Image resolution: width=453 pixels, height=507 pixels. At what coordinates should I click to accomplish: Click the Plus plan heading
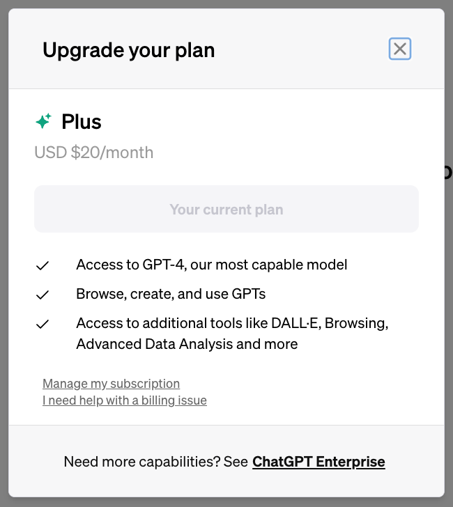[x=82, y=122]
